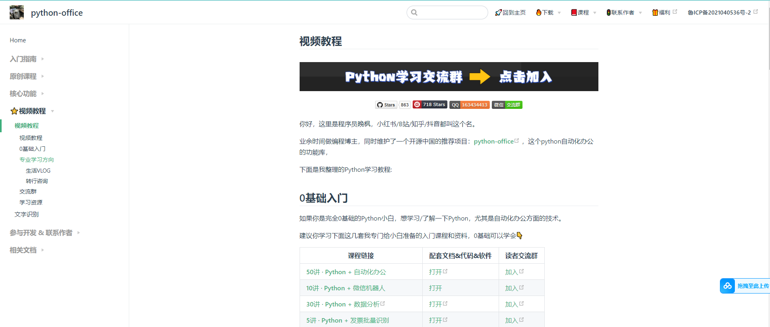Expand the 核心功能 sidebar section
This screenshot has height=327, width=770.
[27, 94]
